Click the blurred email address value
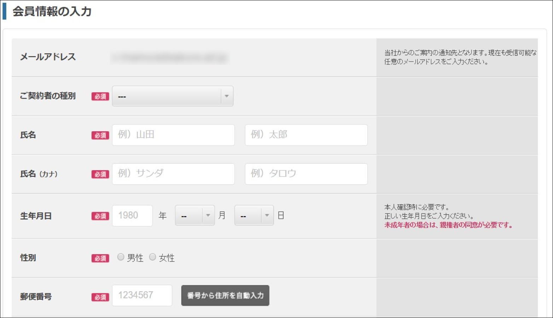Viewport: 553px width, 318px height. coord(170,58)
